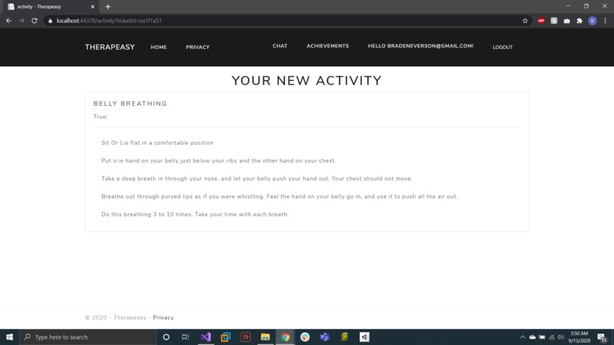Screen dimensions: 614x345
Task: Go back to the previous page
Action: [8, 21]
